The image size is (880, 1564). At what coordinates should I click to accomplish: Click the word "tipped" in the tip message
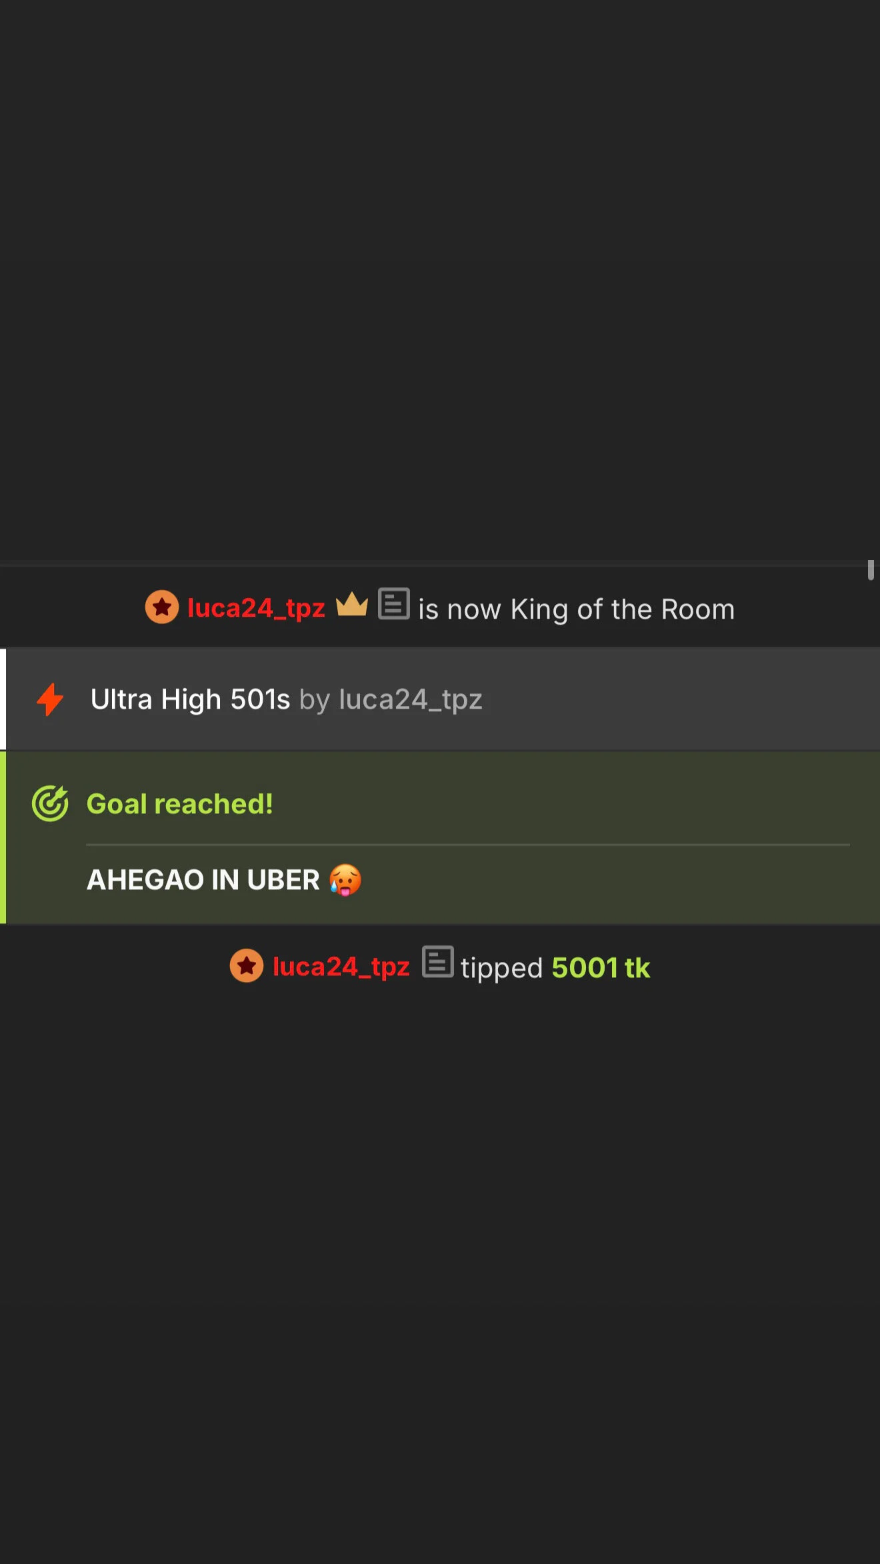501,968
